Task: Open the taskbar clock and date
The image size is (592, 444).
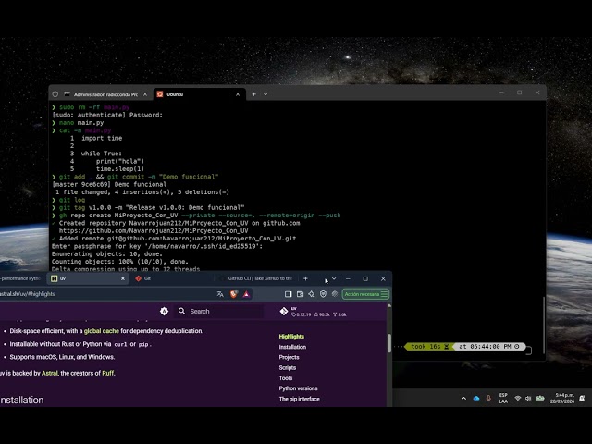Action: (562, 399)
